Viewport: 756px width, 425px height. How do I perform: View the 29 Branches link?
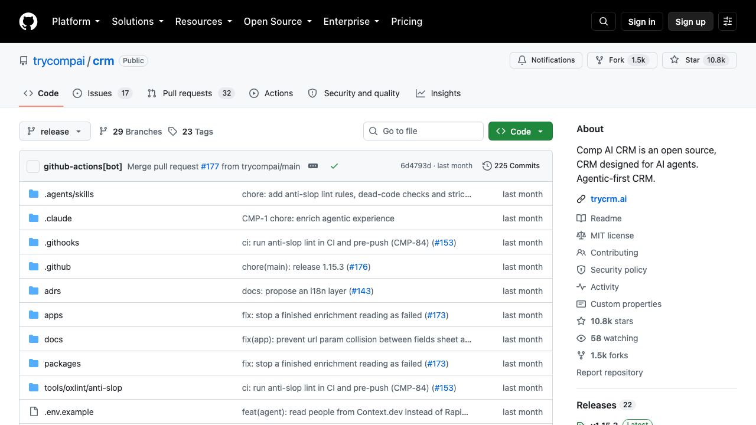pyautogui.click(x=131, y=131)
